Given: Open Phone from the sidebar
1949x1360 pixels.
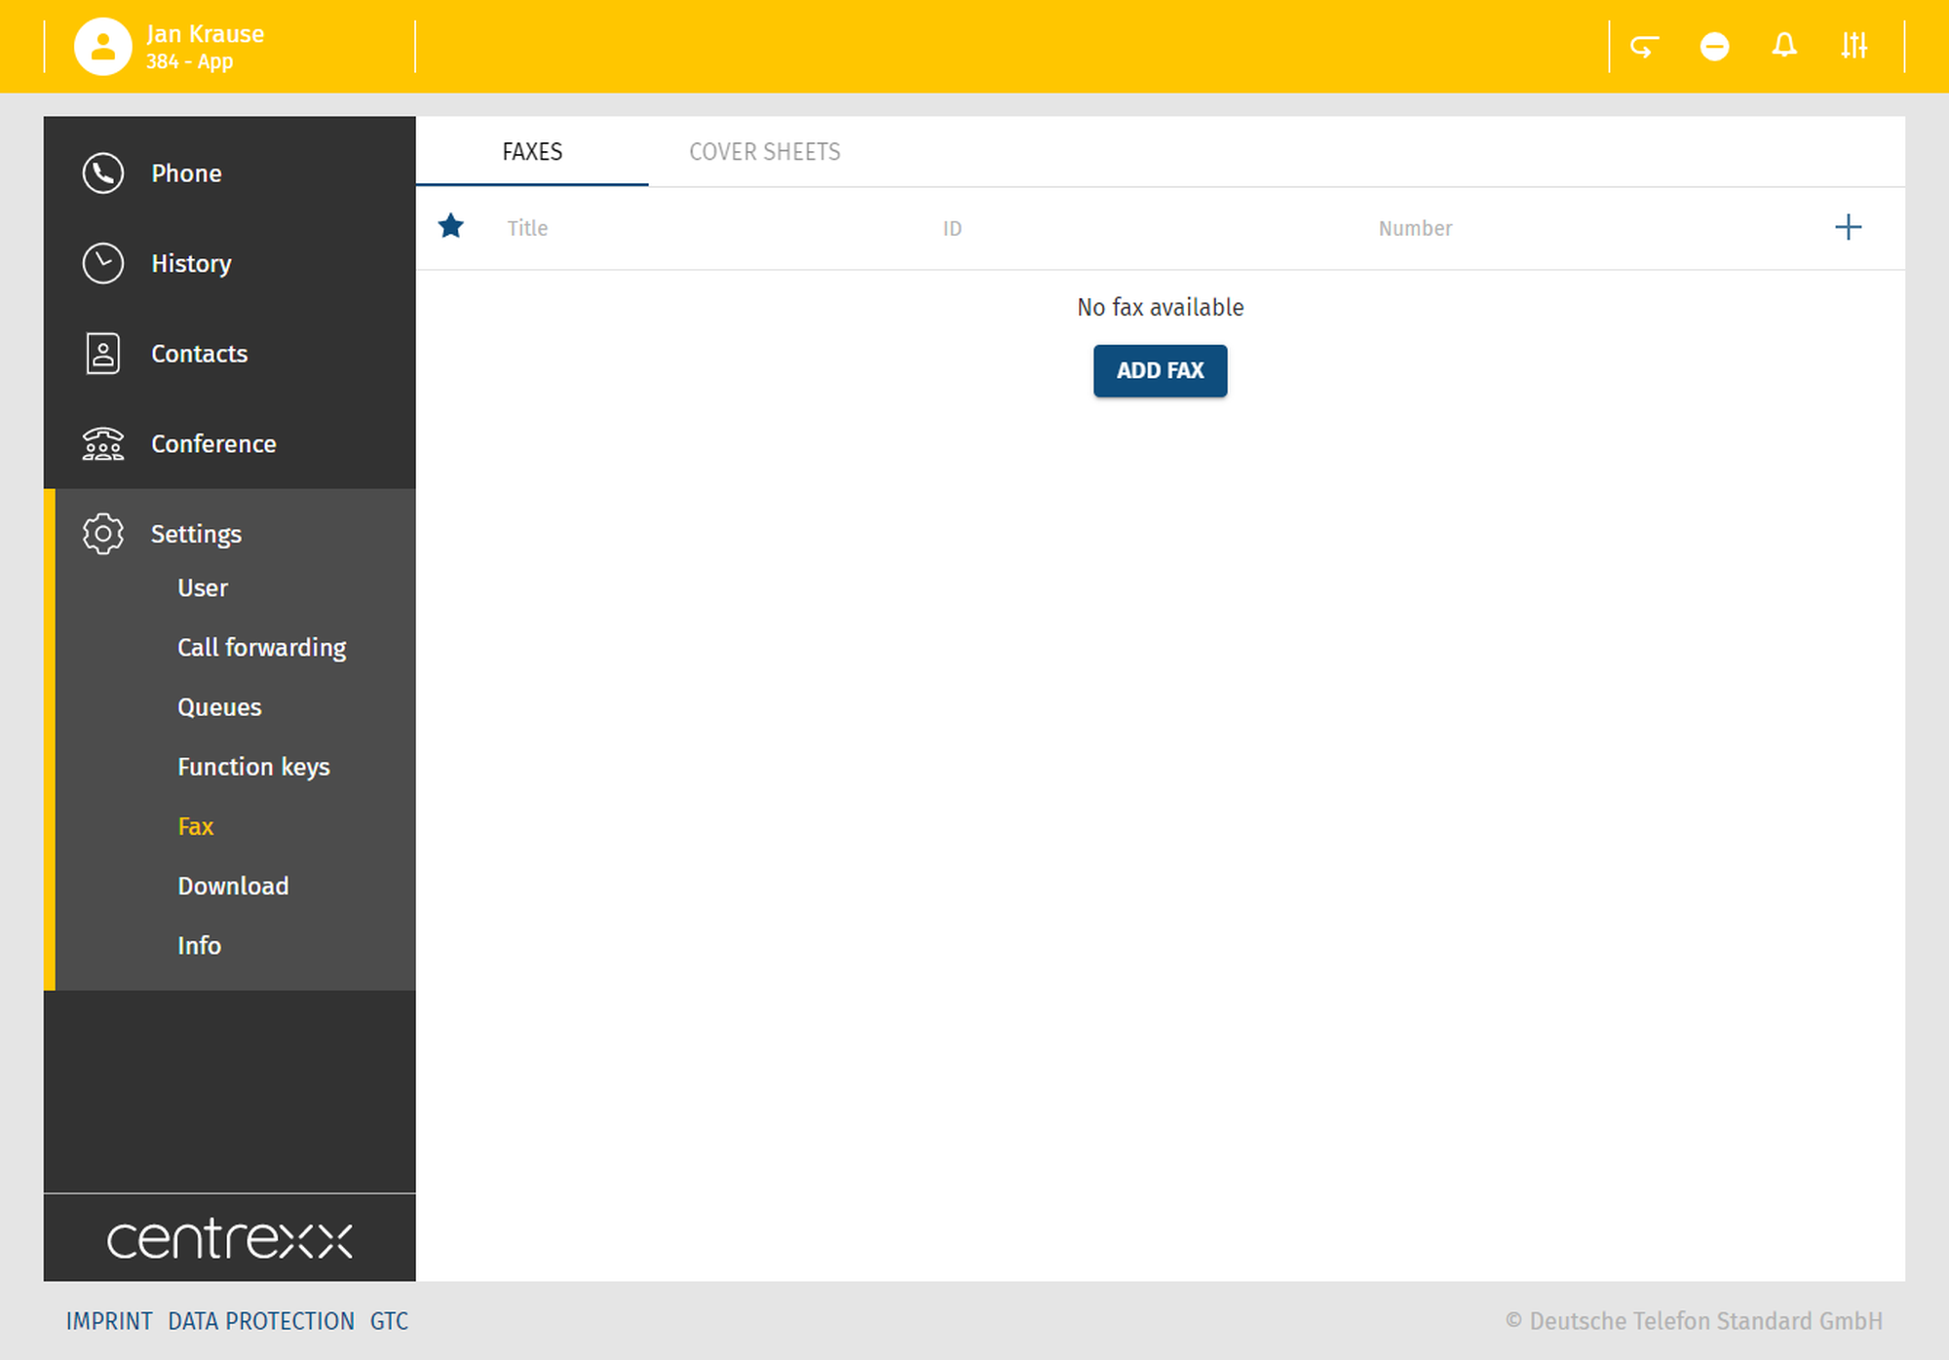Looking at the screenshot, I should coord(185,173).
